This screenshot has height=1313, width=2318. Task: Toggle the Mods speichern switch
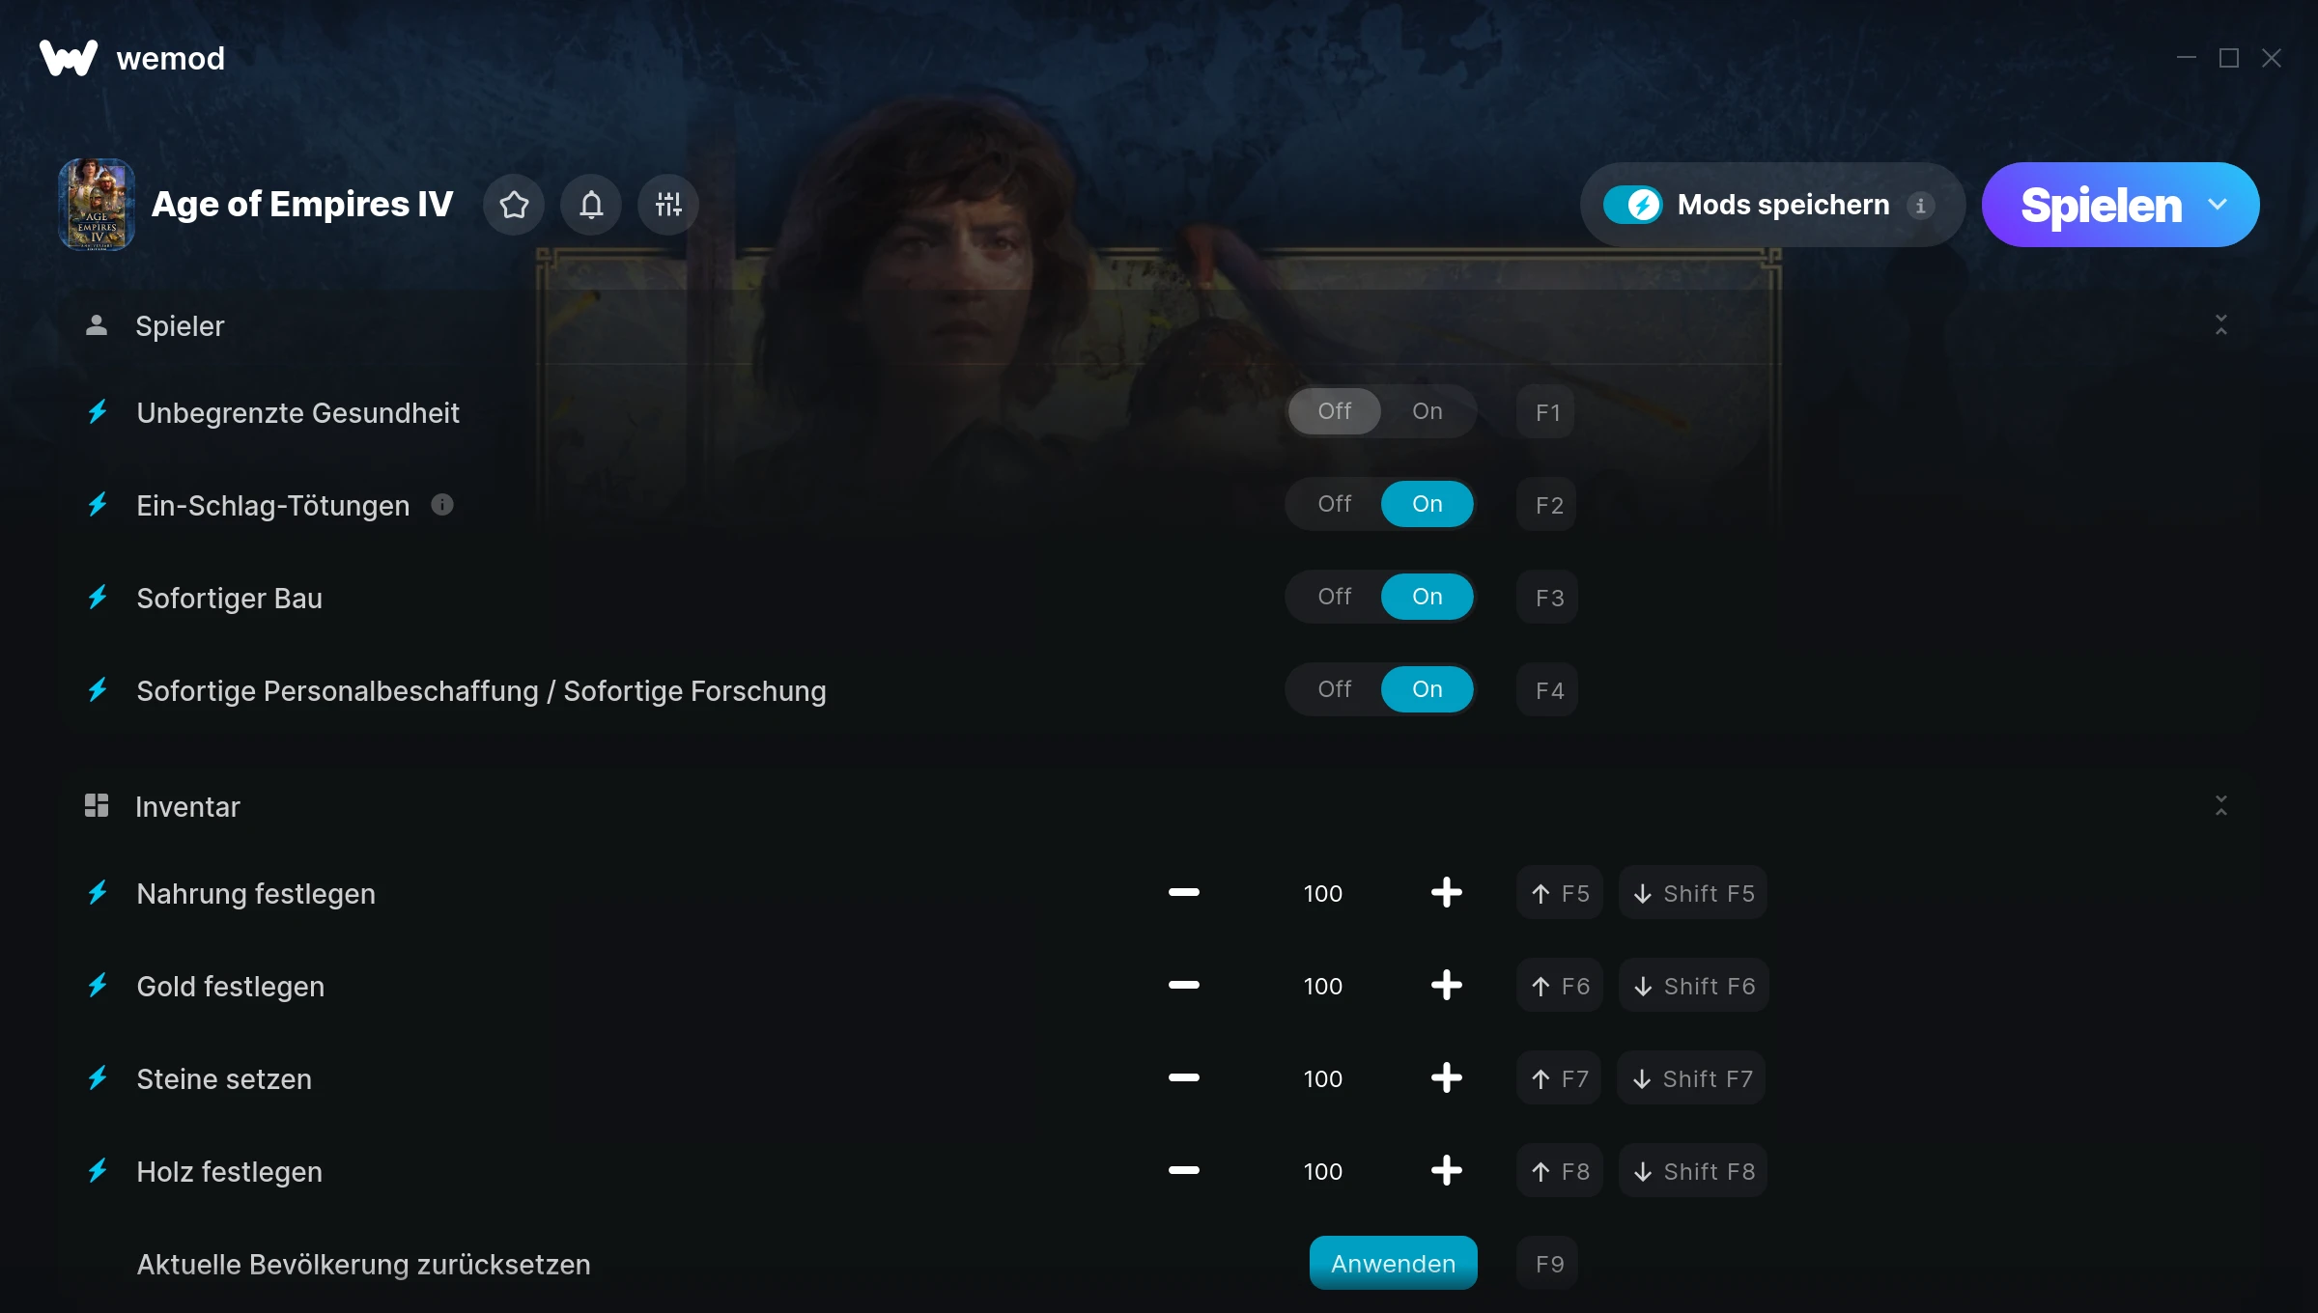pos(1632,205)
